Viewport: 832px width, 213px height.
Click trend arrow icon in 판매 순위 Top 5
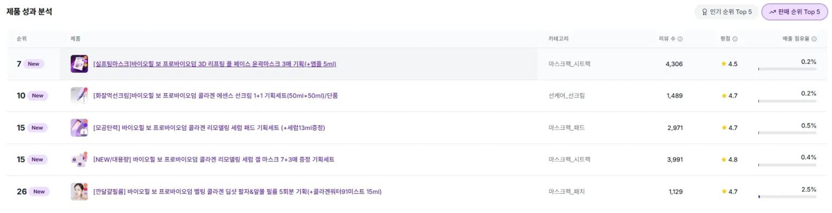772,12
